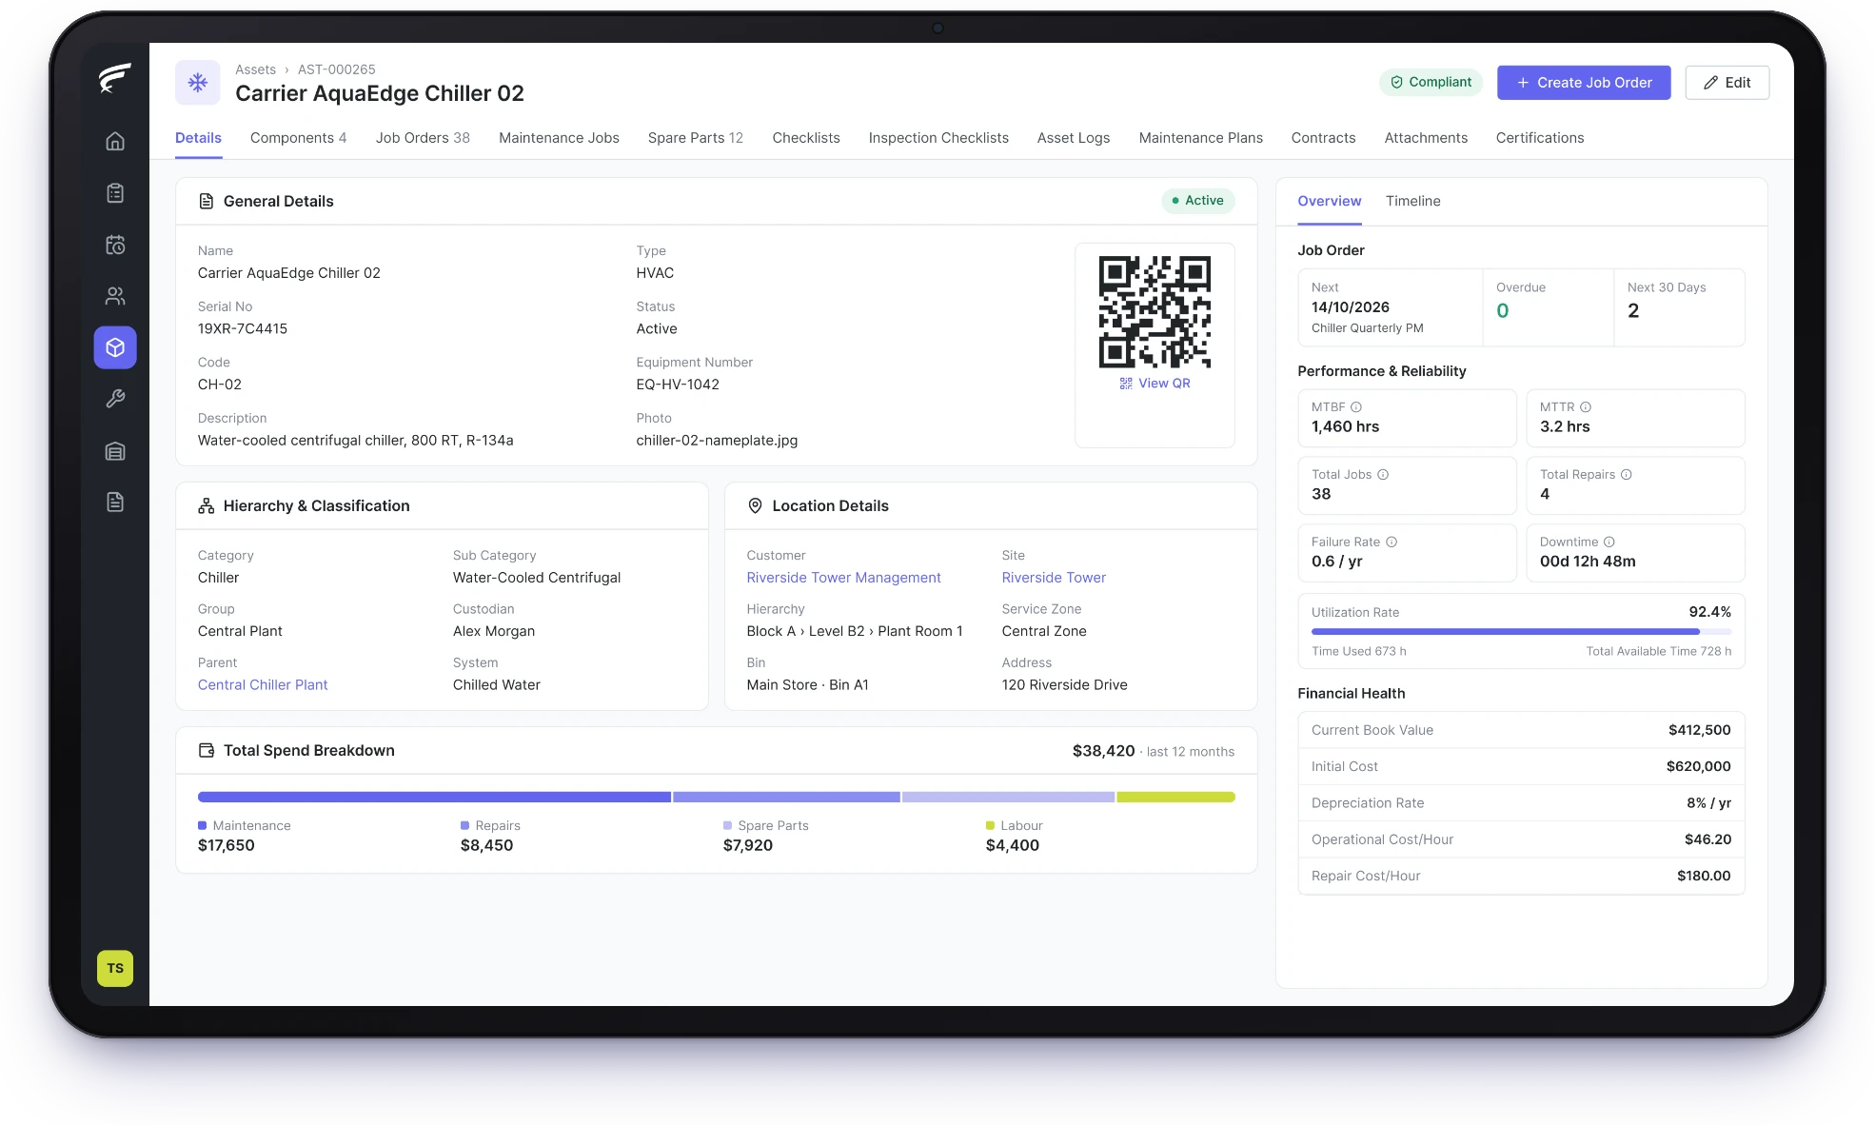Click the Total Jobs info icon
Screen dimensions: 1875x1125
click(1383, 474)
